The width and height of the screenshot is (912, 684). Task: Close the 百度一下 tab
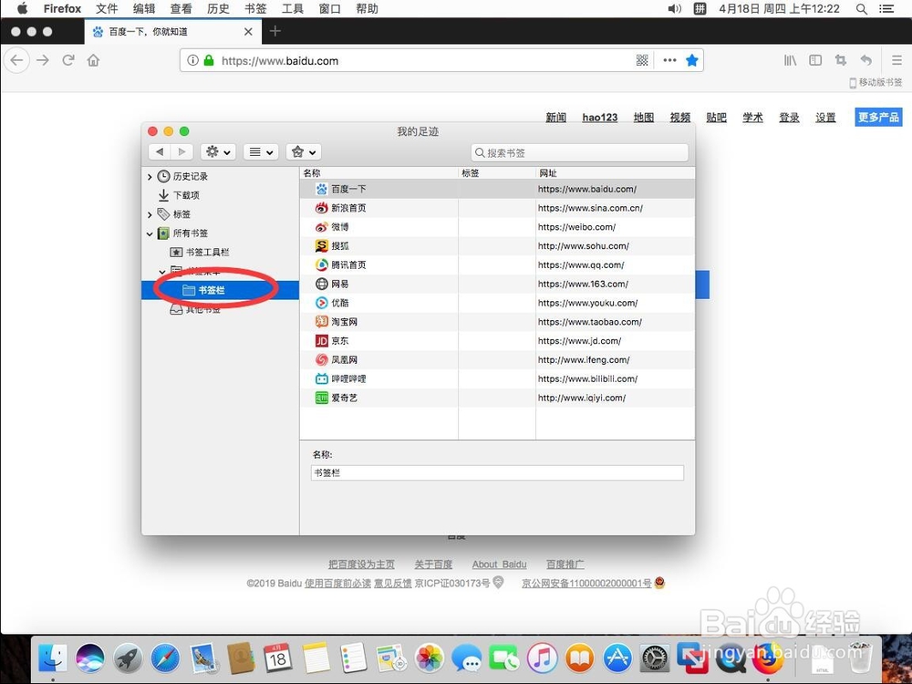[248, 31]
